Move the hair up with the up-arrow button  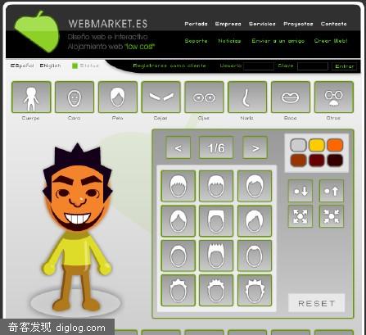point(332,191)
